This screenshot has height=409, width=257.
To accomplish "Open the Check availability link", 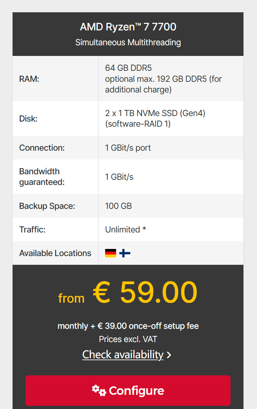I will point(123,354).
